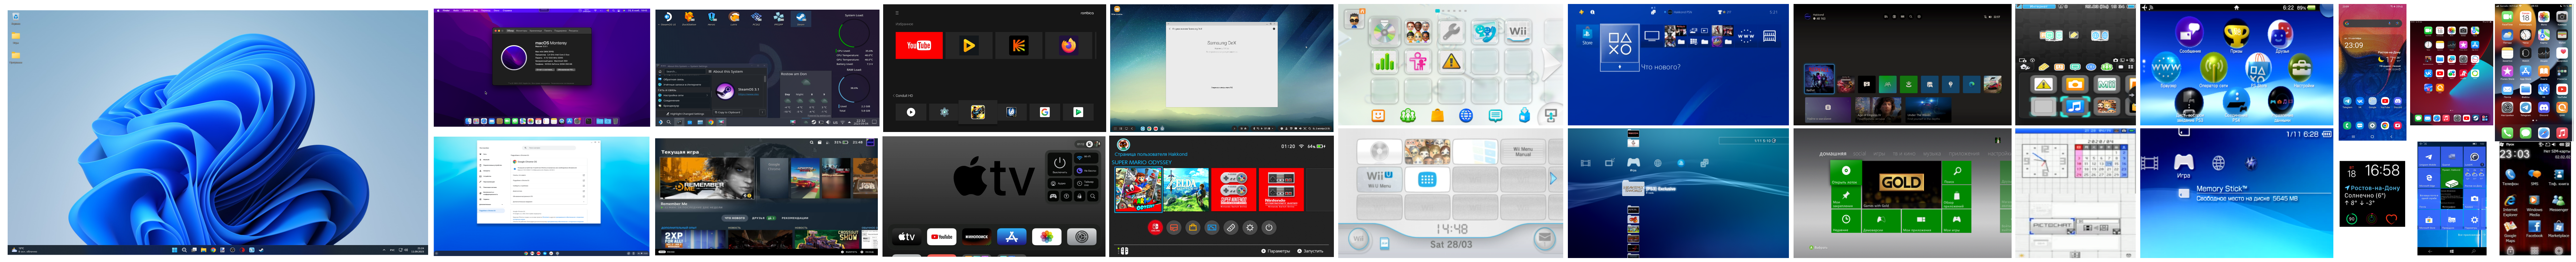Select Super Nintendo Online tile on the Switch

point(1234,190)
